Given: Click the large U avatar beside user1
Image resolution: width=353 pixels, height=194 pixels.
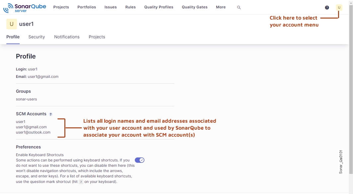Looking at the screenshot, I should [x=12, y=24].
